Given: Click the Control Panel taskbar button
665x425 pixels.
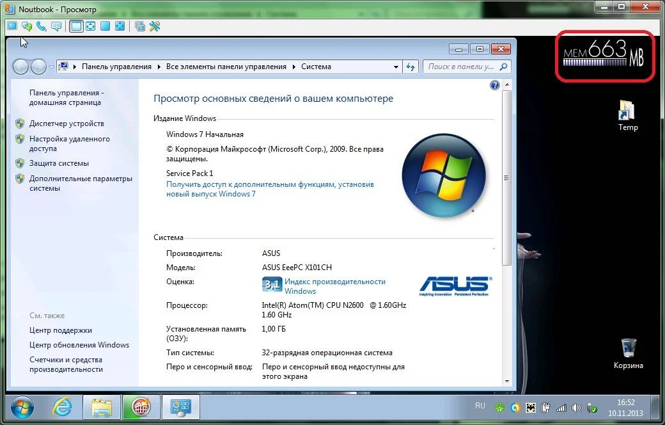Looking at the screenshot, I should (181, 408).
